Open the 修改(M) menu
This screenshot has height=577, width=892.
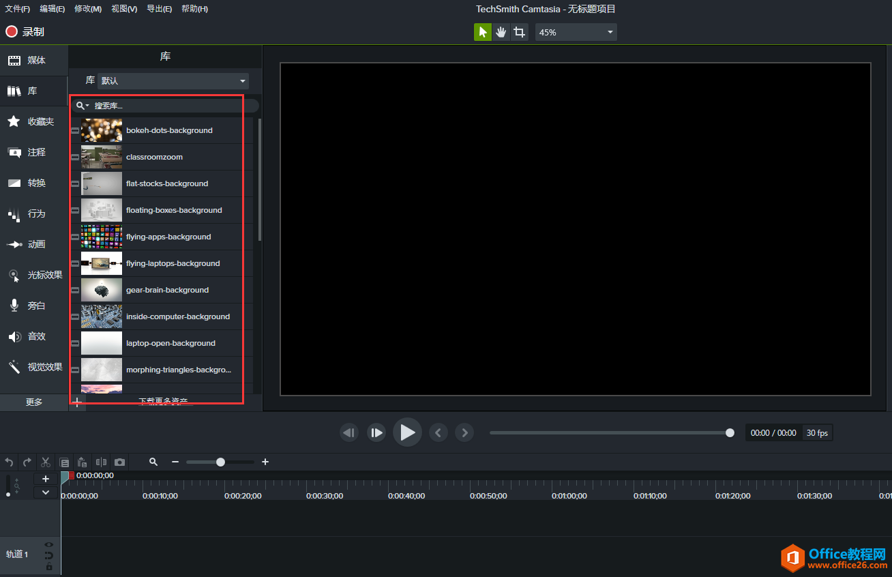coord(88,9)
